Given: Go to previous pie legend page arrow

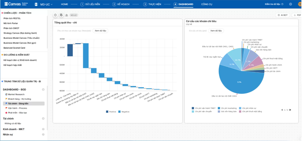Looking at the screenshot, I should tap(282, 110).
